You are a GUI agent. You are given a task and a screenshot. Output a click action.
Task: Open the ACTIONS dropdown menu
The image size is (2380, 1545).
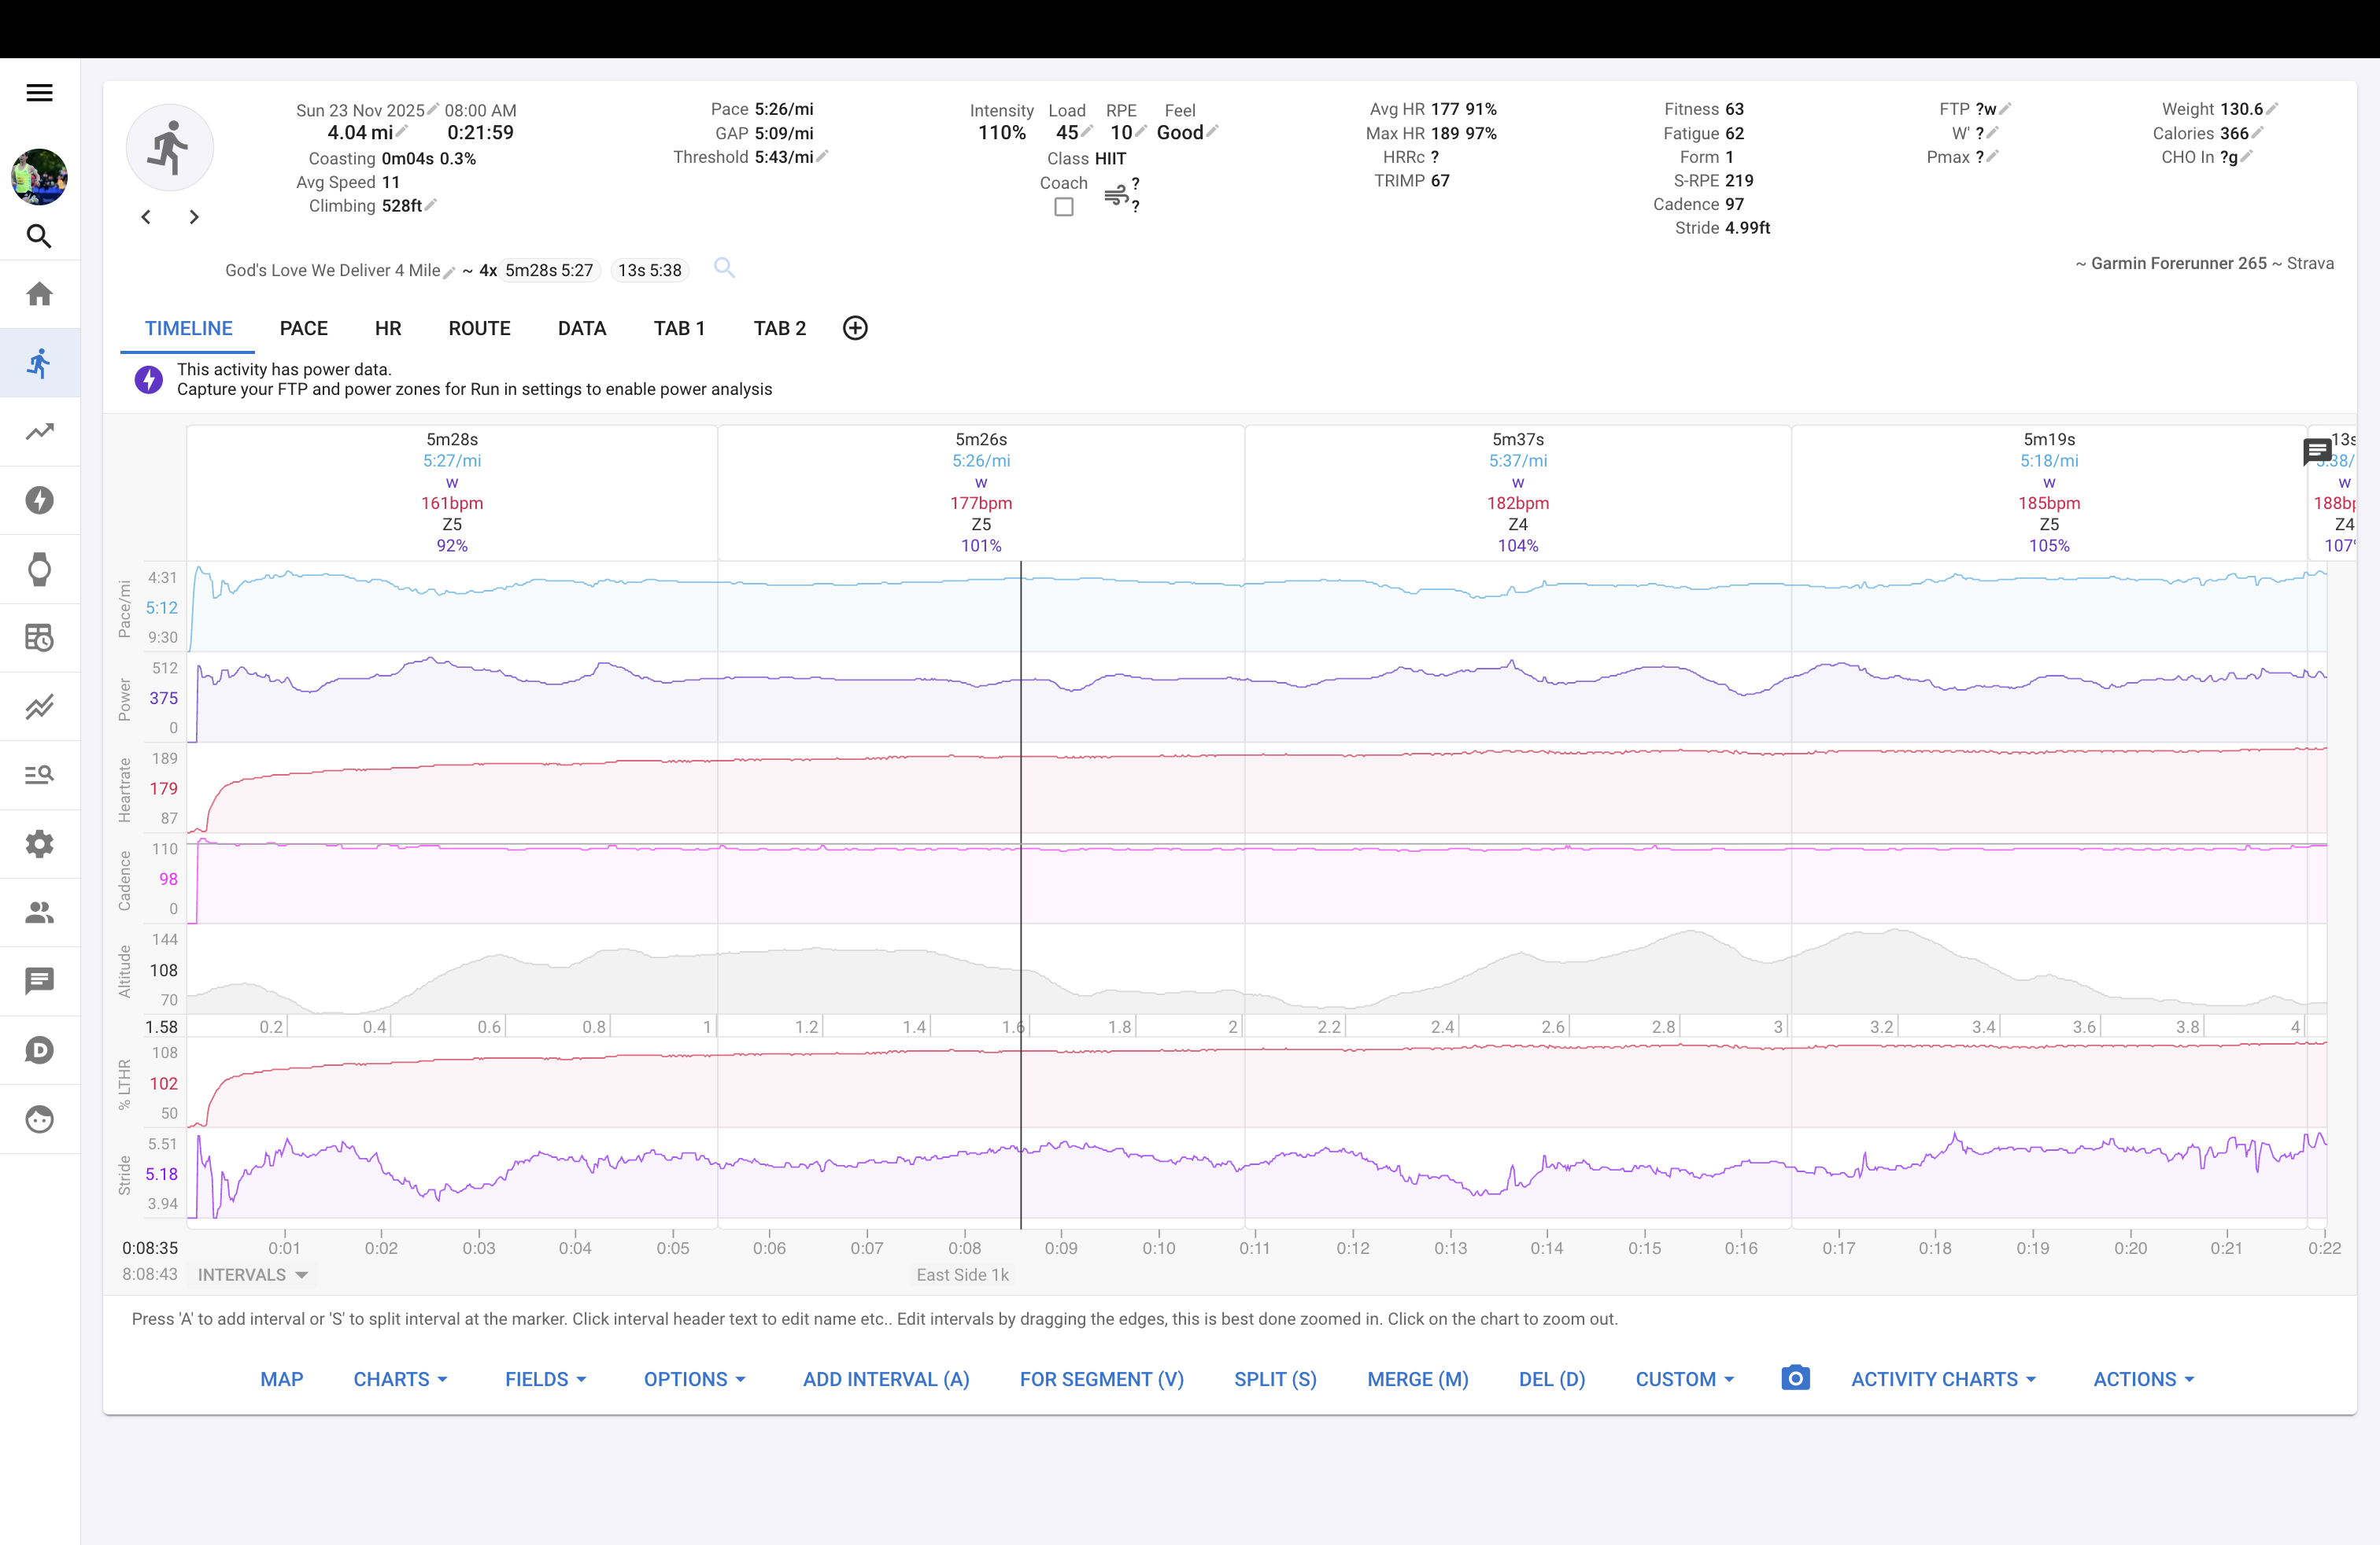point(2143,1379)
